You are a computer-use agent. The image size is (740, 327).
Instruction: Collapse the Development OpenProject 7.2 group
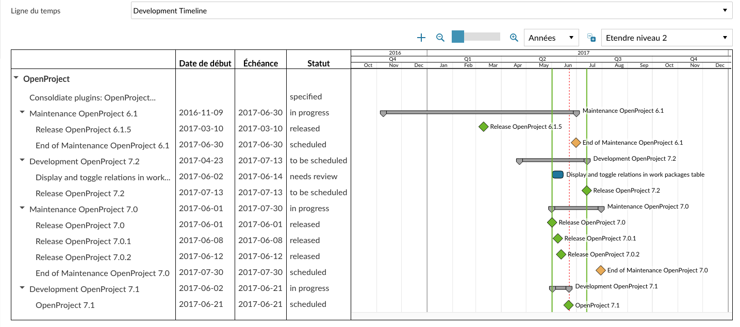coord(22,159)
